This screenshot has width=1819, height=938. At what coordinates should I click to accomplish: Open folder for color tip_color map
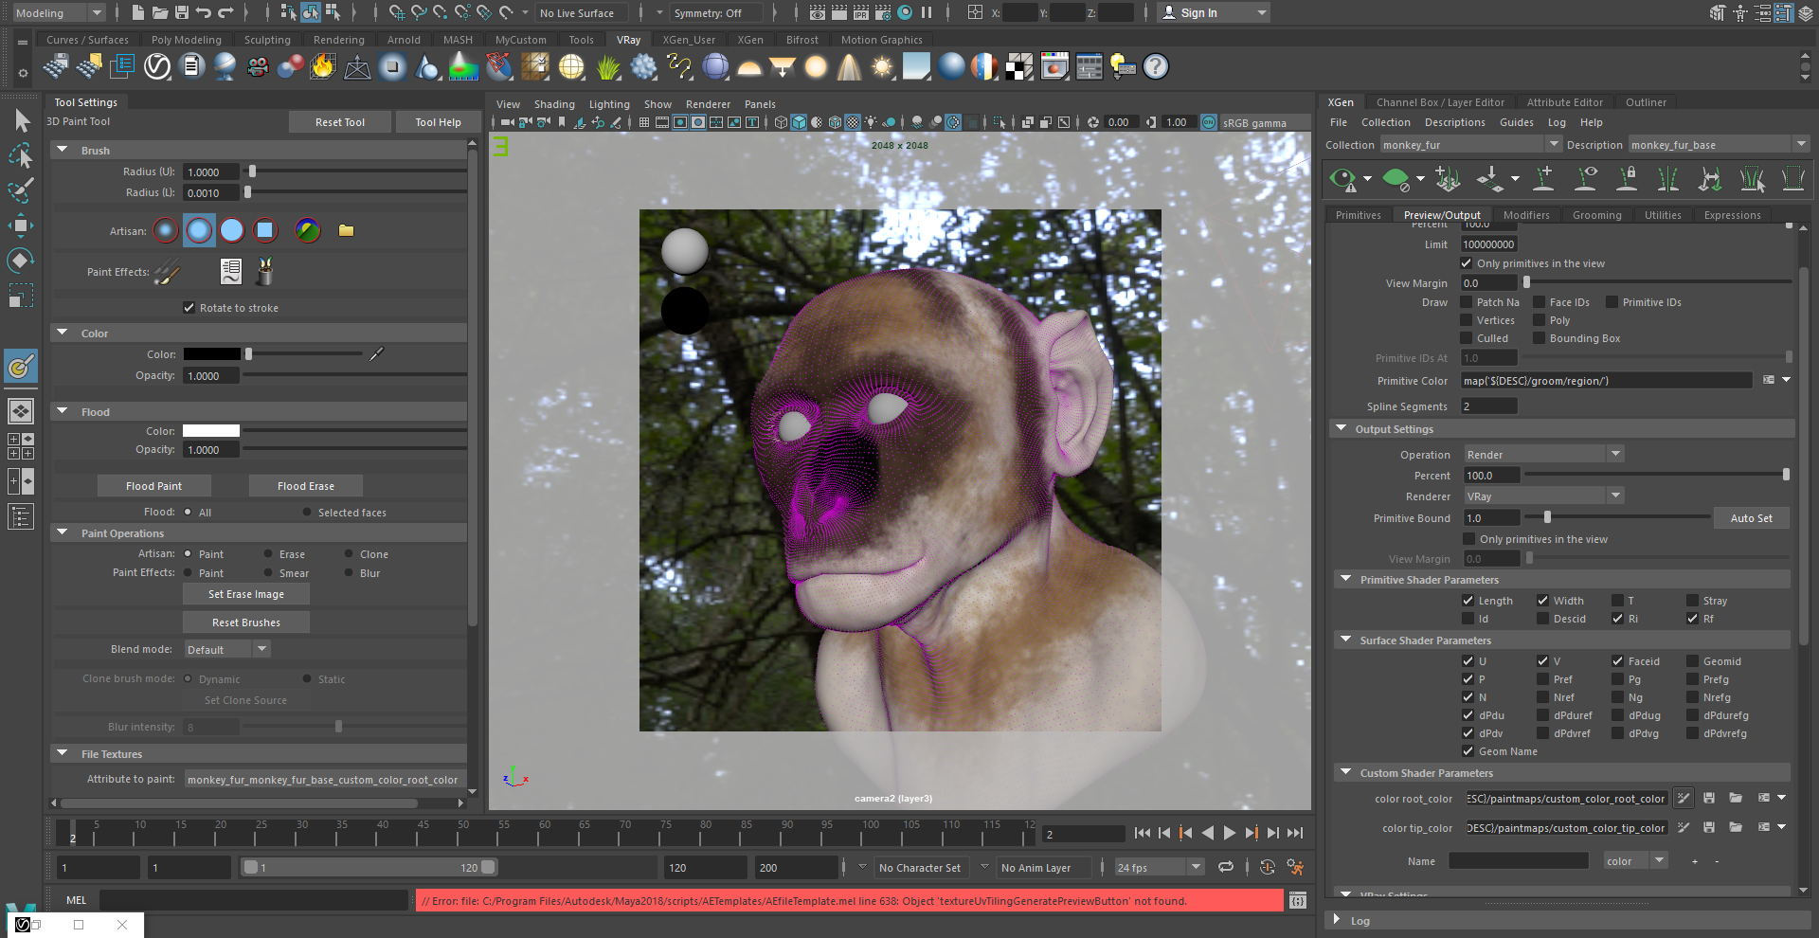[x=1736, y=827]
